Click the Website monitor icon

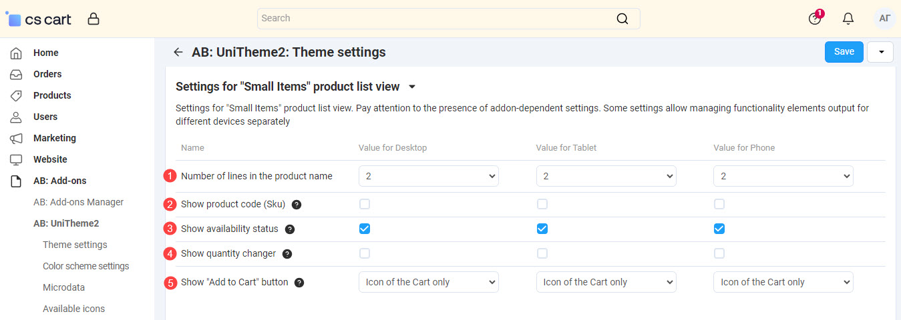[x=16, y=159]
